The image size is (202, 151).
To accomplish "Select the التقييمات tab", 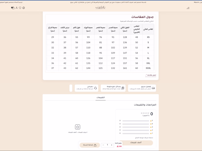I will point(100,98).
